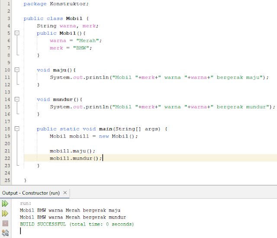The width and height of the screenshot is (277, 238).
Task: Click the 'BUILD SUCCESSFUL' output line
Action: coord(77,224)
